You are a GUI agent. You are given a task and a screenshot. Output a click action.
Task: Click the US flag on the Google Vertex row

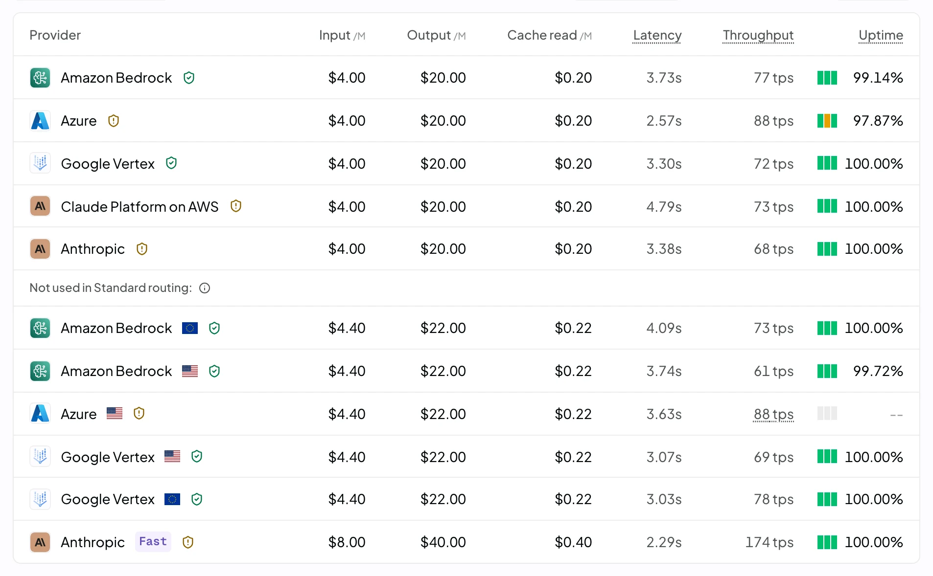click(172, 457)
